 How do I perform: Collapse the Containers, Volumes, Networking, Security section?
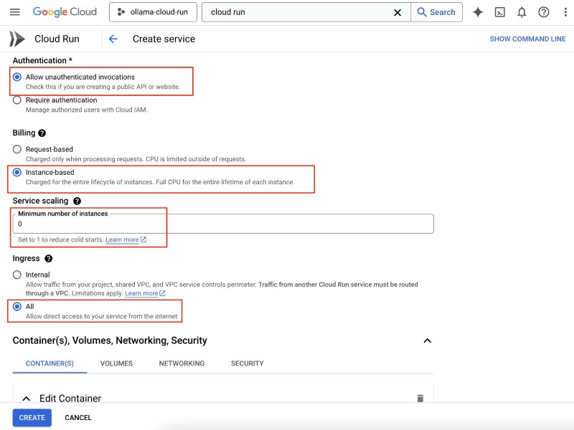(426, 340)
